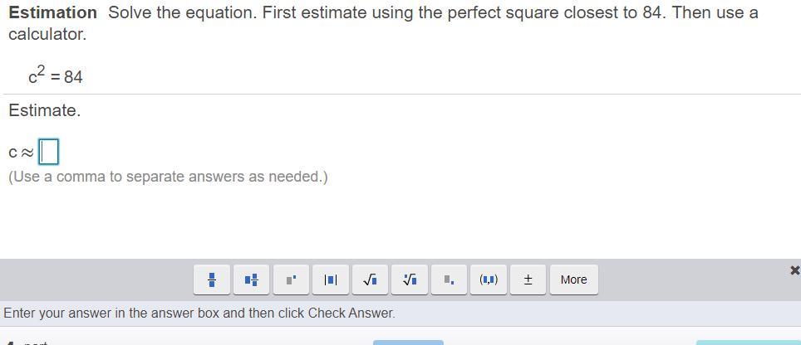This screenshot has width=801, height=345.
Task: Close the math palette toolbar
Action: coord(794,270)
